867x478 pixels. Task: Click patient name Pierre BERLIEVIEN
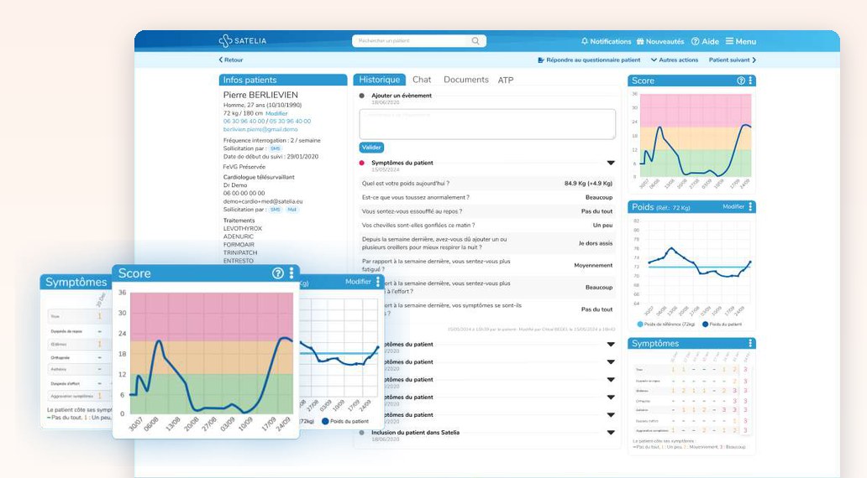260,95
